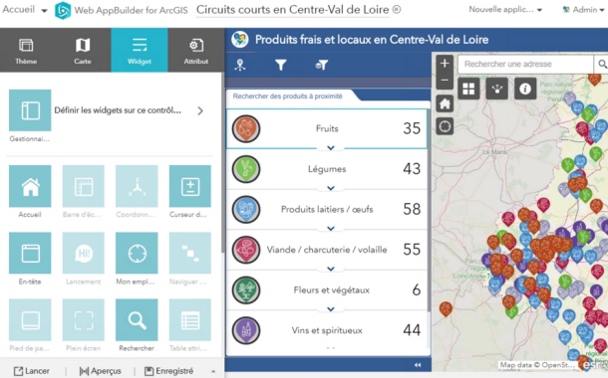Click the left widget panel scrollbar
Screen dimensions: 608x378
click(x=222, y=162)
